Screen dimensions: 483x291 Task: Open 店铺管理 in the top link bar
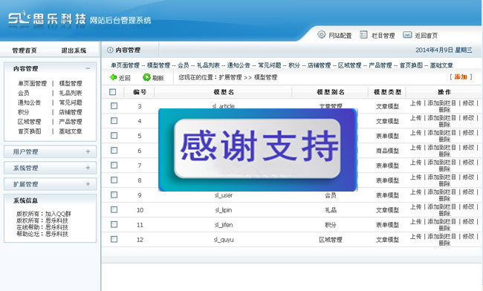pyautogui.click(x=319, y=65)
